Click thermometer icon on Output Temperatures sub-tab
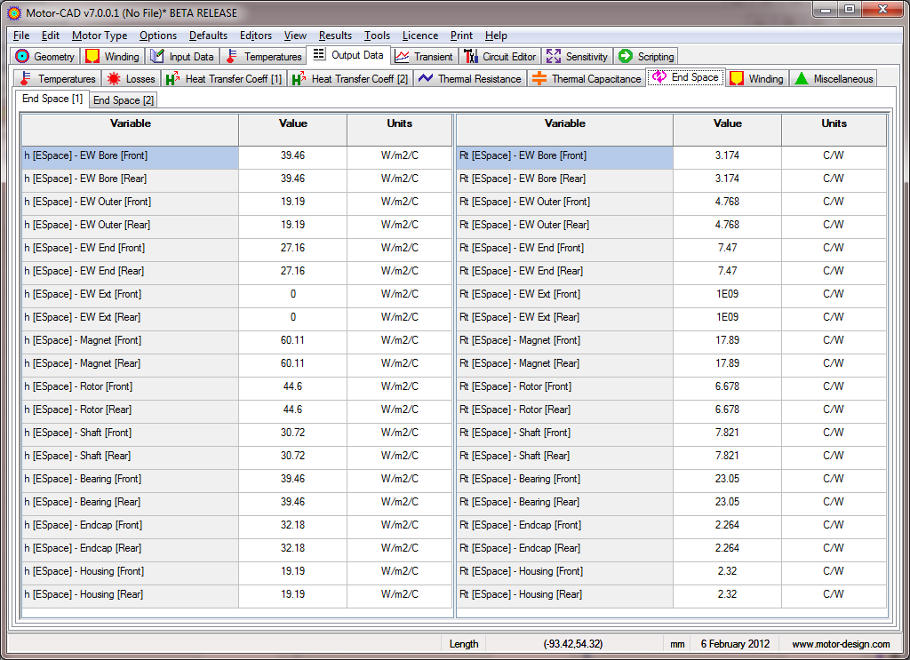The height and width of the screenshot is (660, 910). click(26, 78)
